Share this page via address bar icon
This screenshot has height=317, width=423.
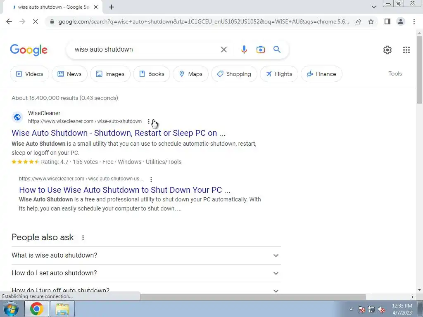tap(358, 21)
